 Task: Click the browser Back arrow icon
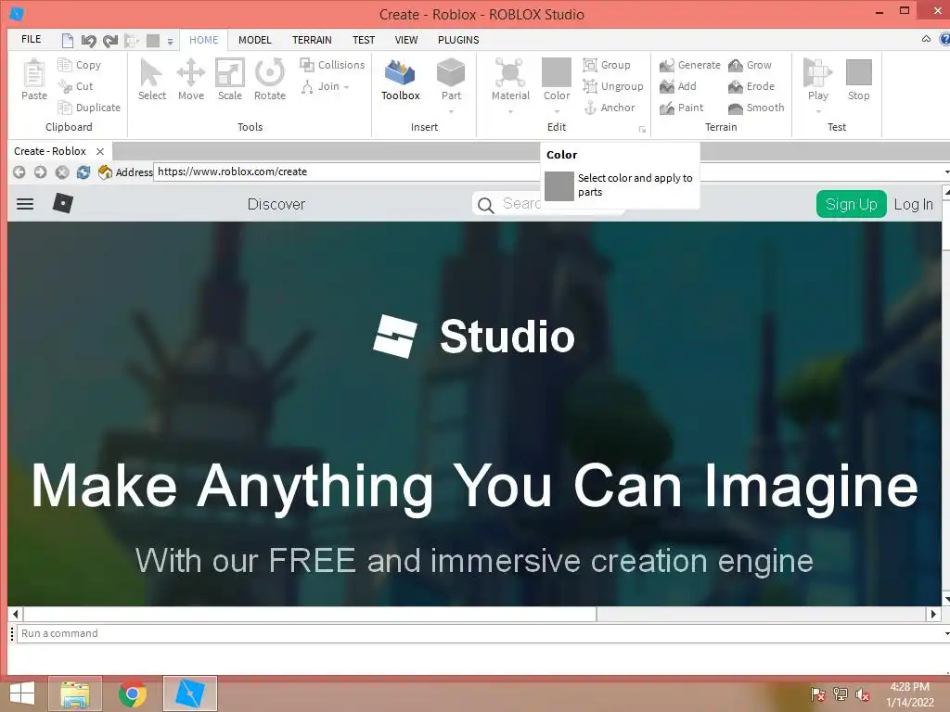(19, 172)
